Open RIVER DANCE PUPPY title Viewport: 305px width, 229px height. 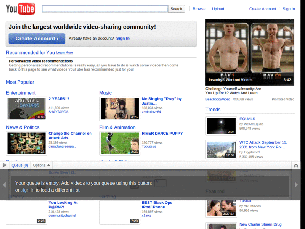point(162,133)
